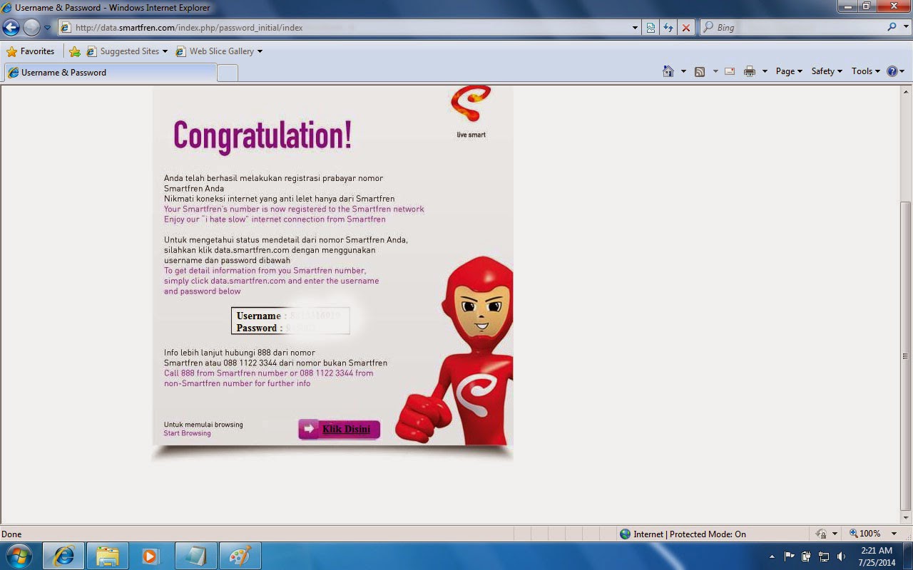Open the Tools menu

[866, 71]
